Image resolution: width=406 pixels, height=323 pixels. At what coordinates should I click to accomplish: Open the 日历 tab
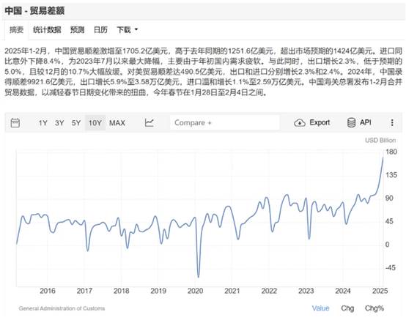tap(100, 30)
